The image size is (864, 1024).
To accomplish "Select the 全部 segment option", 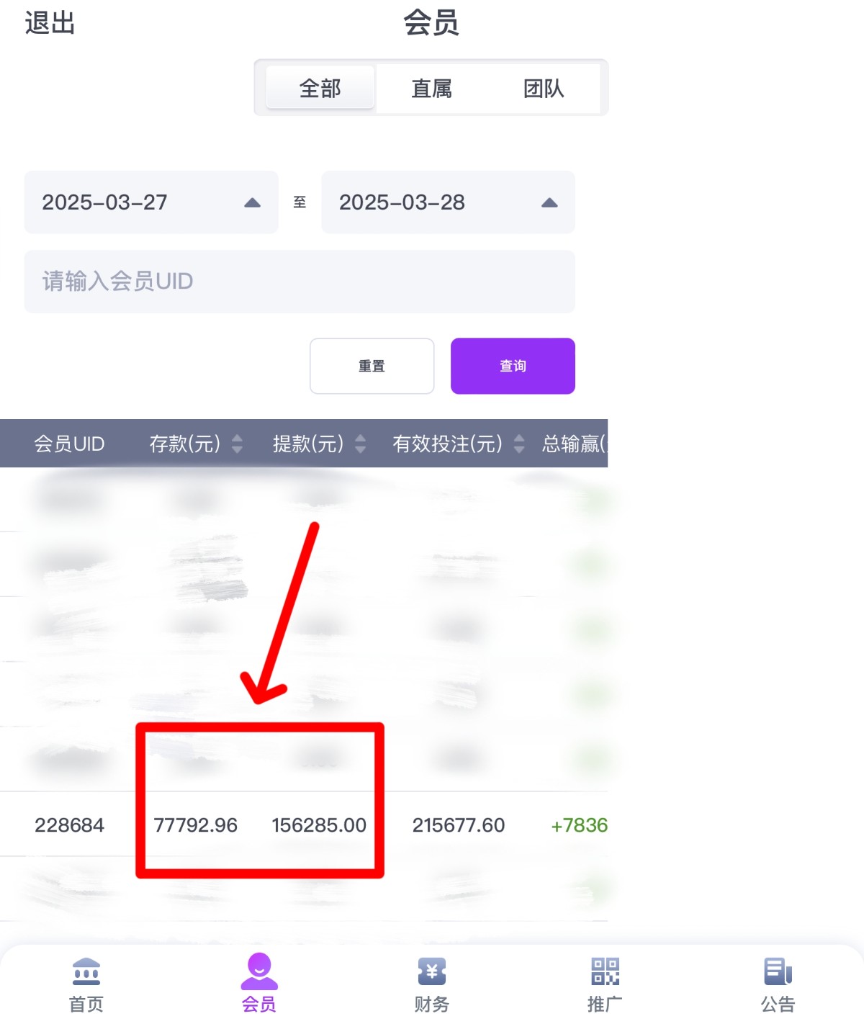I will [320, 88].
